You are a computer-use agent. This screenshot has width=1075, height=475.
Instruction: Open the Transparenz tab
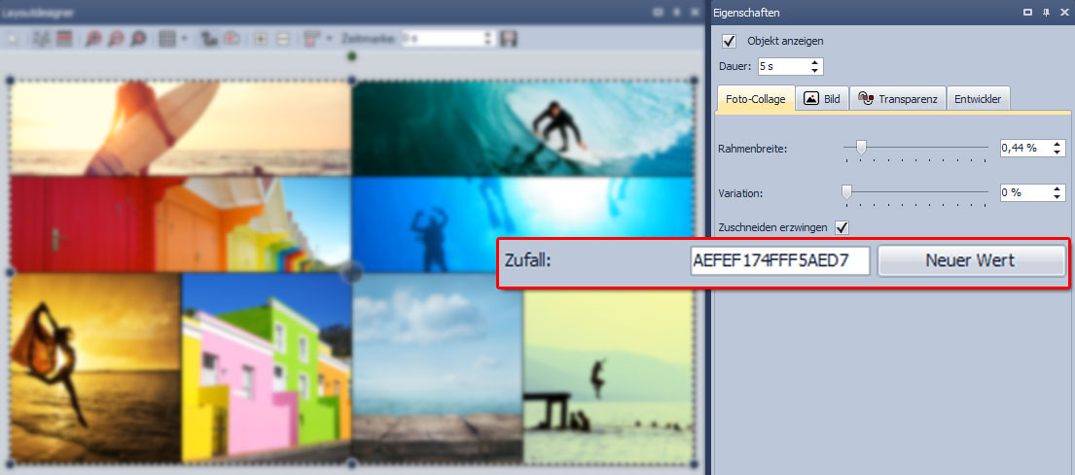click(898, 98)
